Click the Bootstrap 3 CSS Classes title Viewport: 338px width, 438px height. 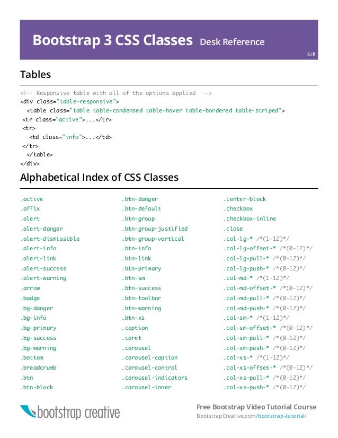[112, 40]
